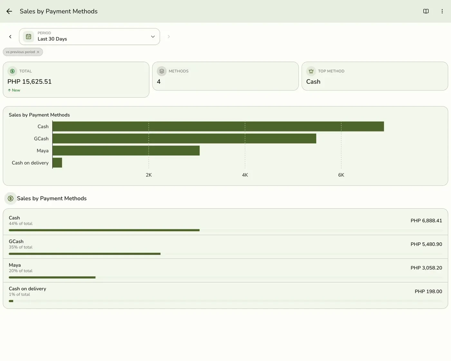This screenshot has width=451, height=361.
Task: Click the PHP 198.00 amount
Action: tap(428, 292)
